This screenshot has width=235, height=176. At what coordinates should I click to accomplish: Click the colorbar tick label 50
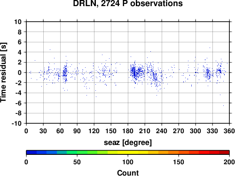pos(77,162)
